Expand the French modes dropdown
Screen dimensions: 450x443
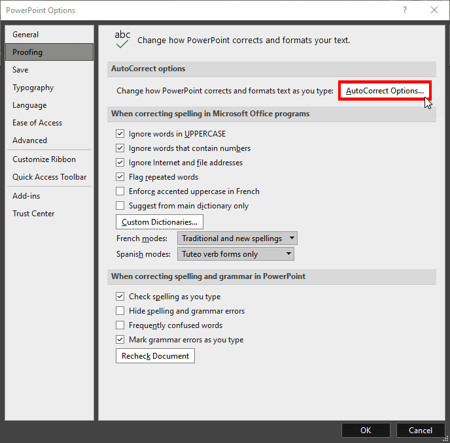[x=237, y=238]
